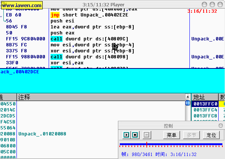Select the call dword ptr ds:[408098] line
Screen dimensions: 225x159
coord(89,57)
